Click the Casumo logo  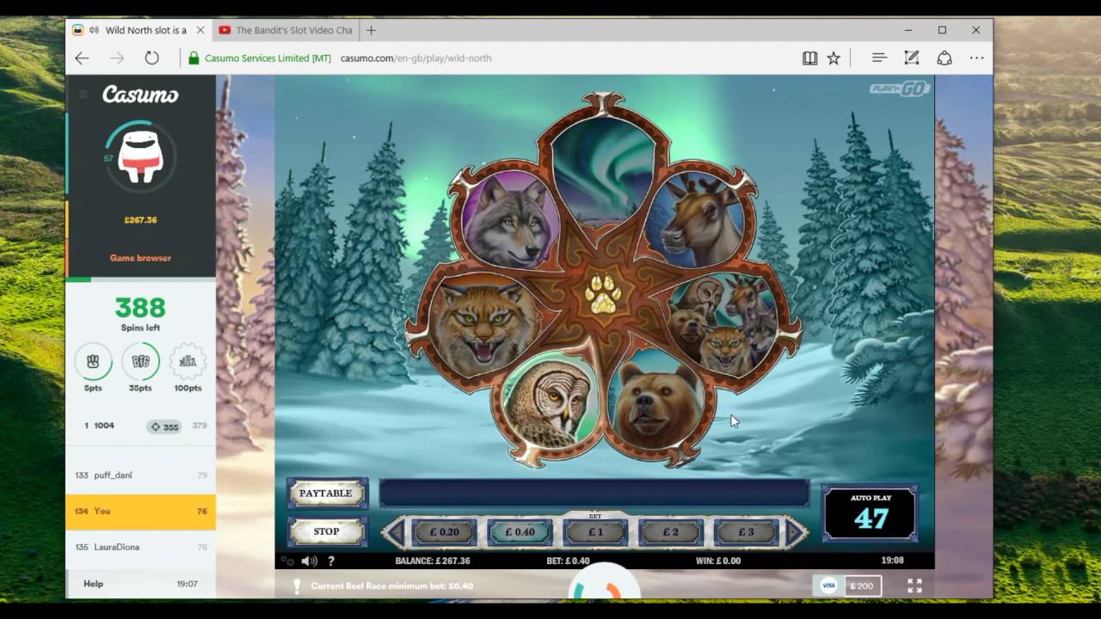[140, 95]
